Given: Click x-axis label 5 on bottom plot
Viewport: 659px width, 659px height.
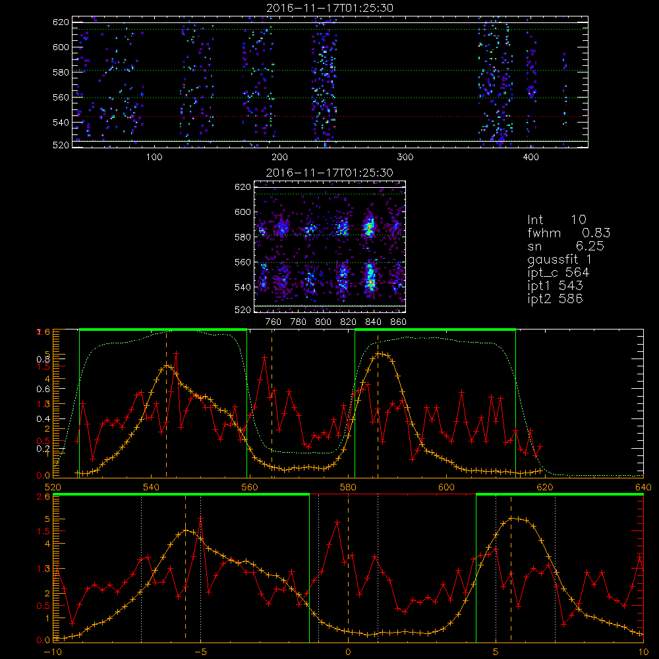Looking at the screenshot, I should 496,652.
